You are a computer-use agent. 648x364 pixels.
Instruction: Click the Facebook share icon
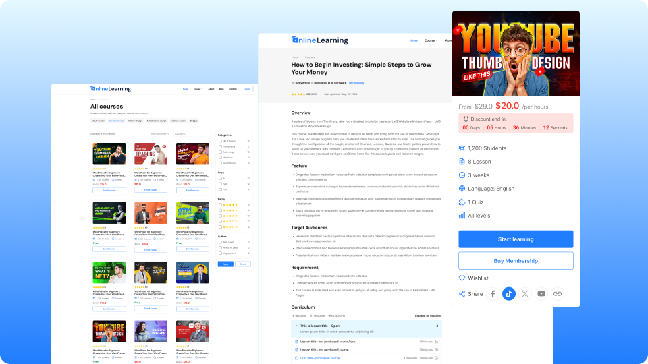(493, 294)
